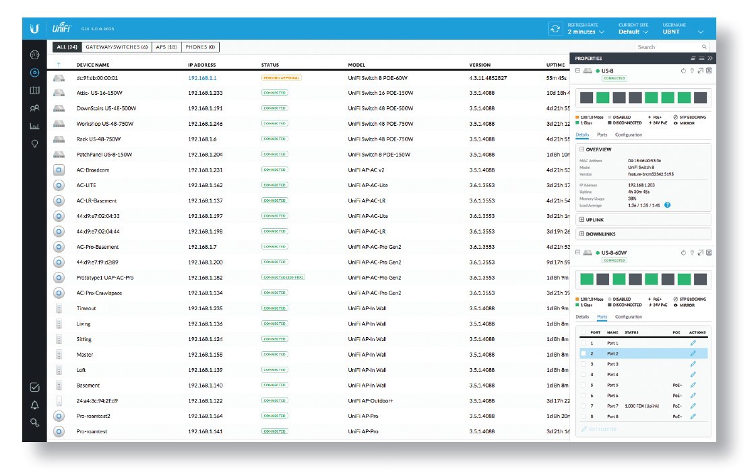This screenshot has width=756, height=471.
Task: Open the Alerts bell icon in sidebar
Action: pyautogui.click(x=34, y=404)
